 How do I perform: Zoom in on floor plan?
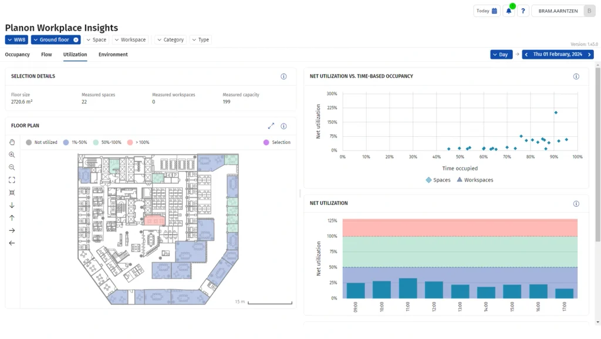click(12, 155)
